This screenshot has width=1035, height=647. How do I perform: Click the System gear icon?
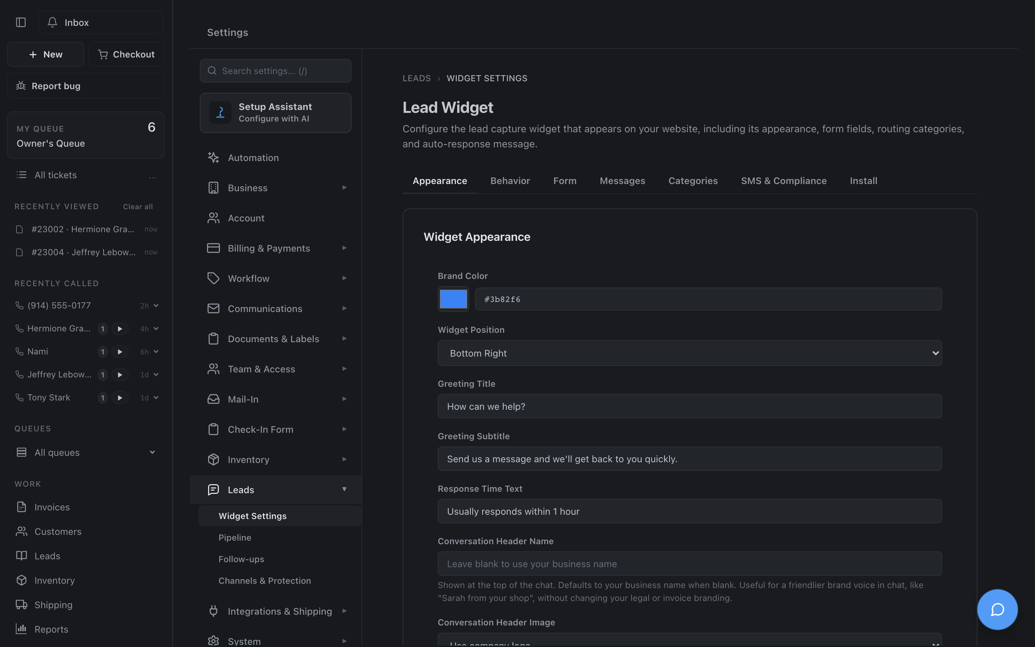213,641
